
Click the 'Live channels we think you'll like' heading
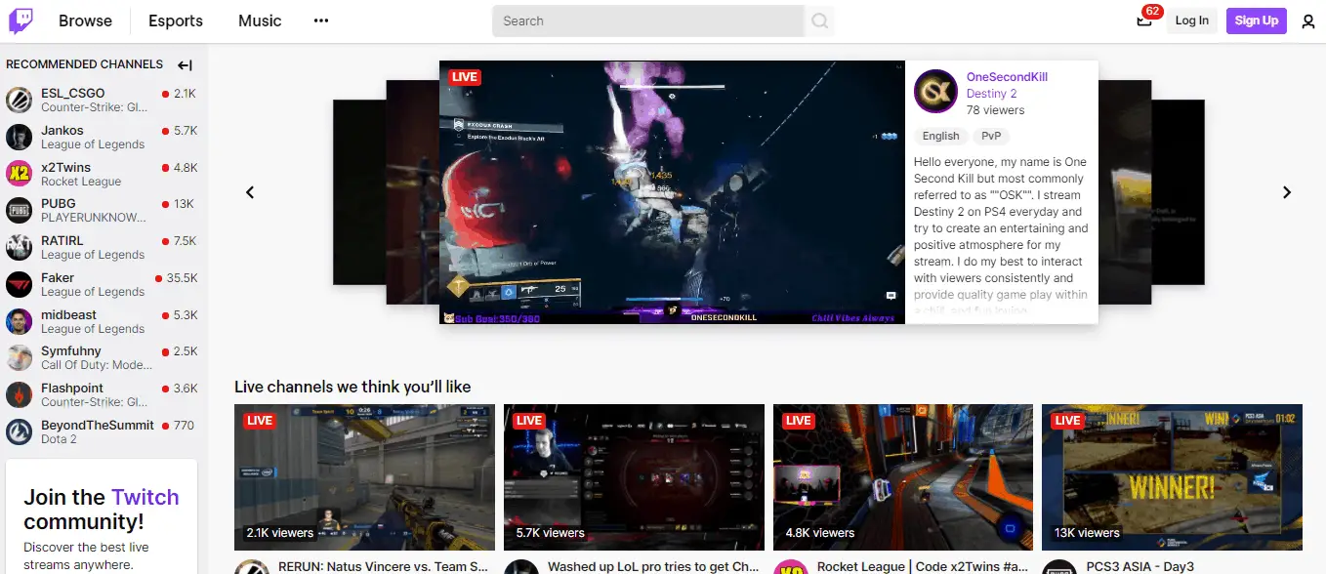click(352, 387)
